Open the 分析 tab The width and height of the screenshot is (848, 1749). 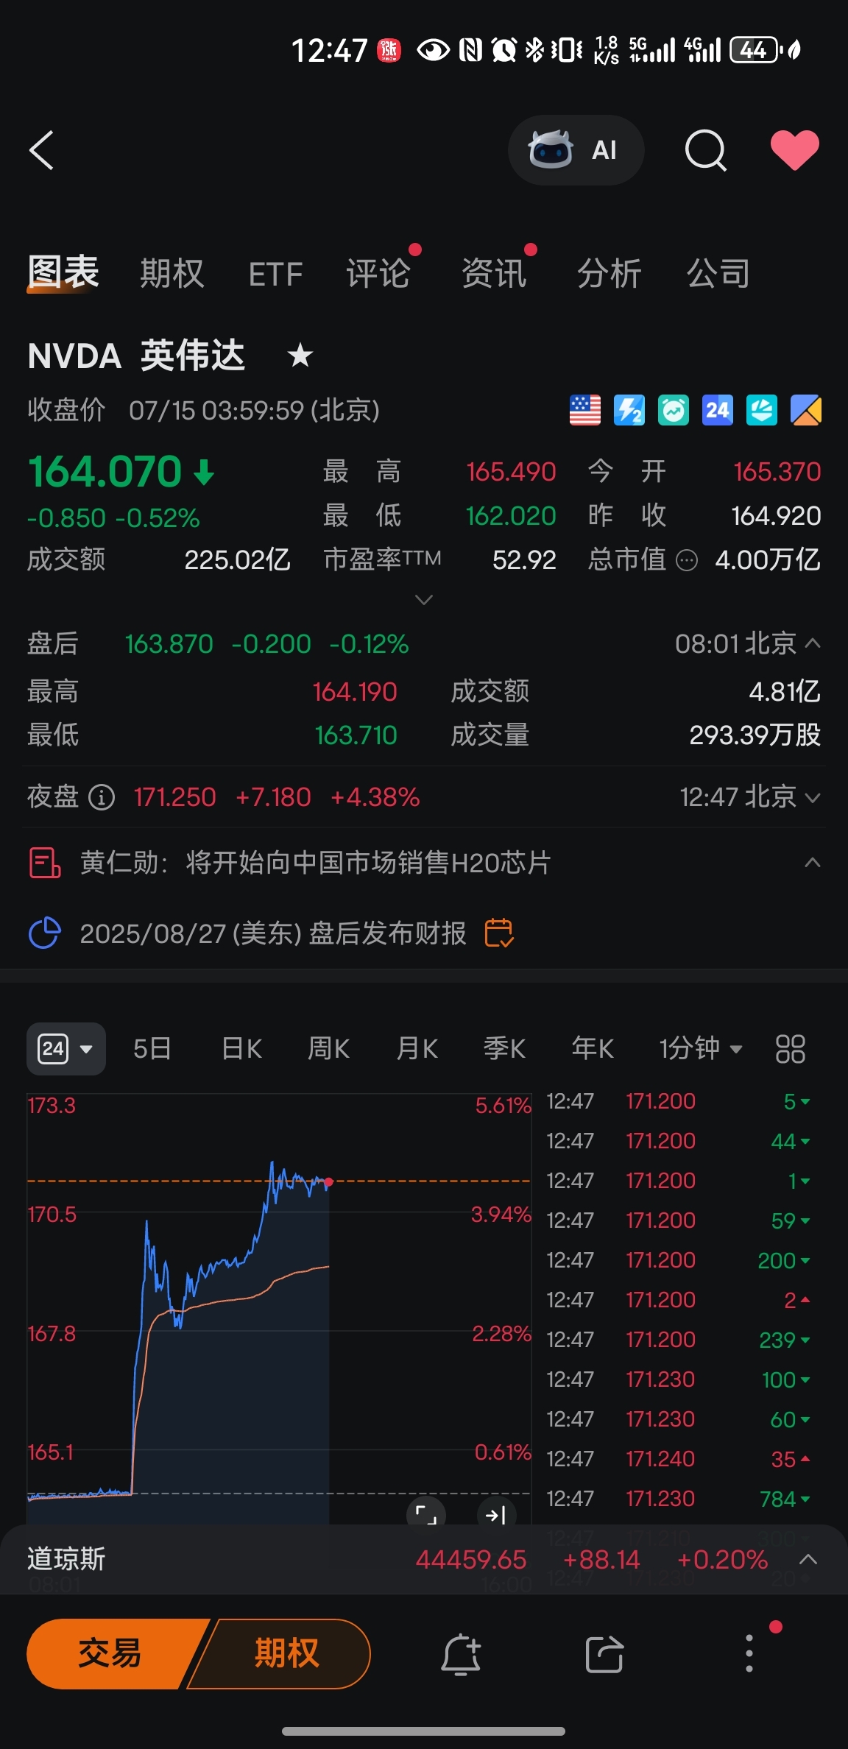[x=609, y=274]
